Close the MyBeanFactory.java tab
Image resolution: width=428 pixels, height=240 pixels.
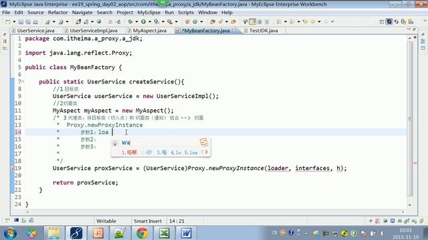[234, 30]
